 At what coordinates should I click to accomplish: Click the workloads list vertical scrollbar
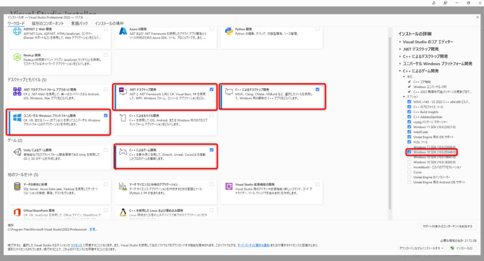pos(390,123)
